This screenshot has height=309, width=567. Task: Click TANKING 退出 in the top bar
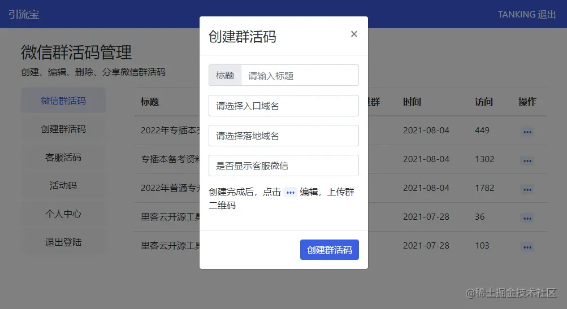click(x=526, y=15)
